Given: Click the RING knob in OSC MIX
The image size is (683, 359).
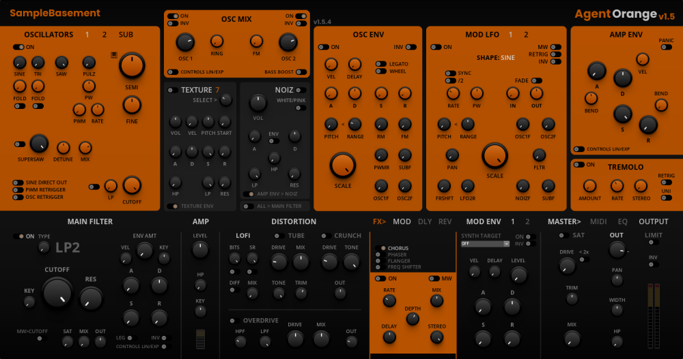Looking at the screenshot, I should pos(217,42).
